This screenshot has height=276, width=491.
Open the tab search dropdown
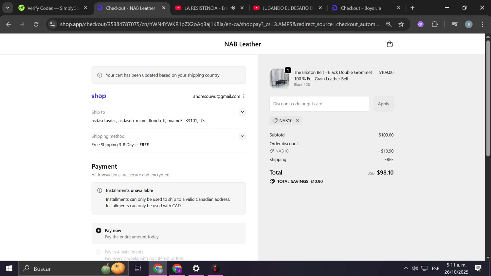8,8
